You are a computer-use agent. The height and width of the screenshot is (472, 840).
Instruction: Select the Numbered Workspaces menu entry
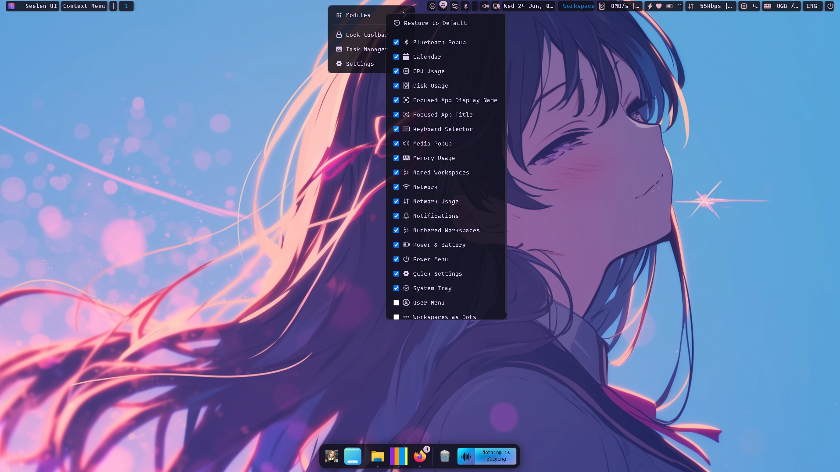pos(446,230)
